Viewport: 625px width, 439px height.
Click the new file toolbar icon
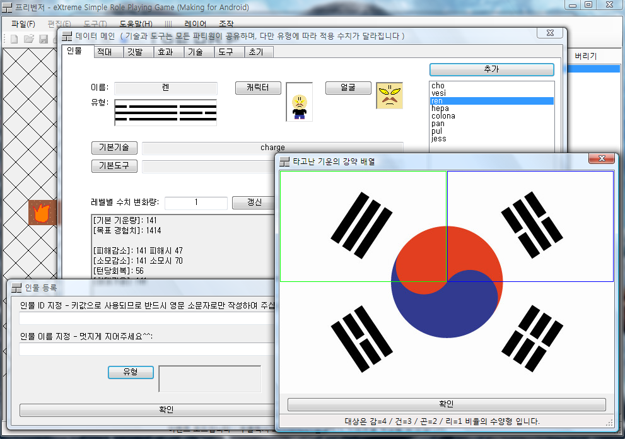click(x=14, y=38)
